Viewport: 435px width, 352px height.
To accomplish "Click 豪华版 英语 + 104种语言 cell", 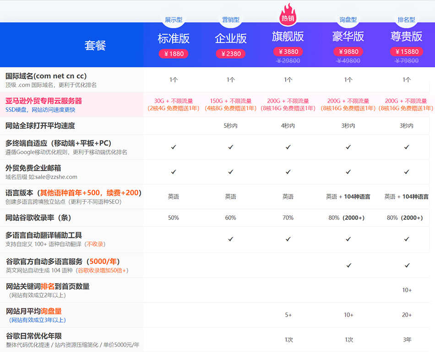I will (x=348, y=197).
